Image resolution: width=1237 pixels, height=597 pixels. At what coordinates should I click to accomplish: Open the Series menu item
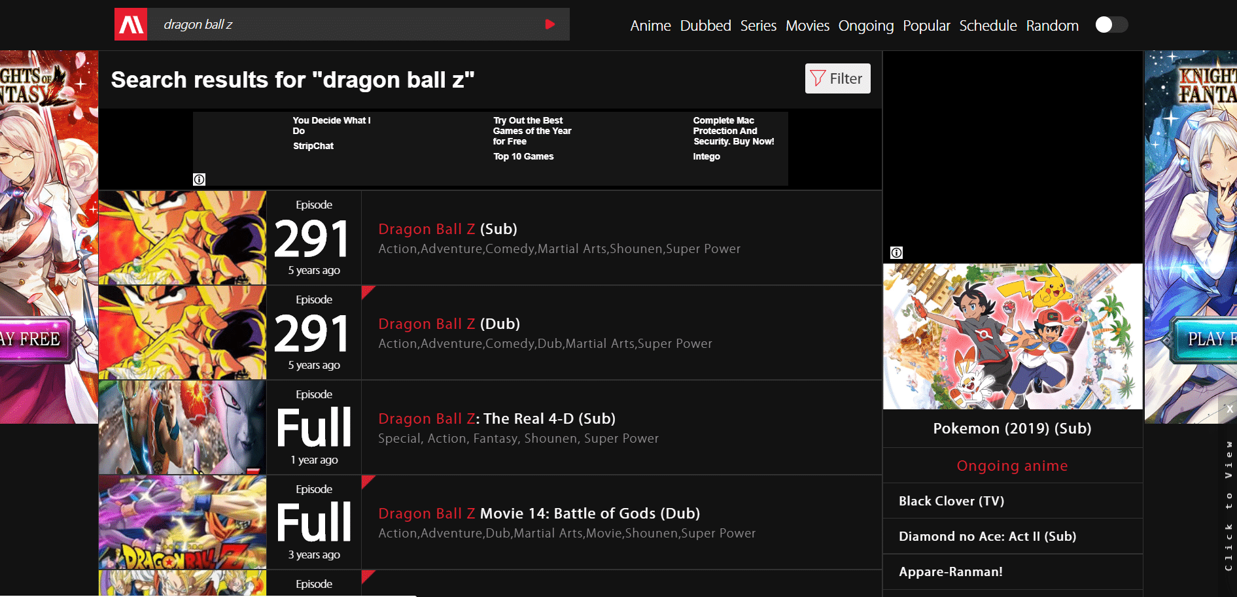(x=758, y=26)
